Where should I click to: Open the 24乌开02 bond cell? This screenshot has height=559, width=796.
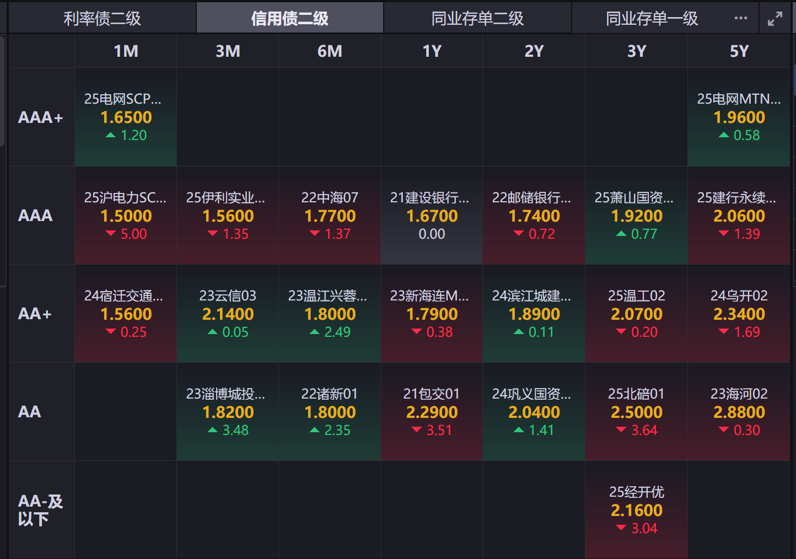pos(739,314)
